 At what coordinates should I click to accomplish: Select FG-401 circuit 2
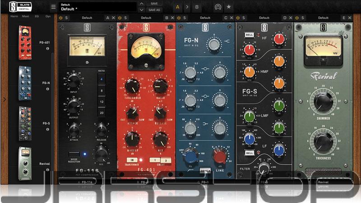pos(166,161)
